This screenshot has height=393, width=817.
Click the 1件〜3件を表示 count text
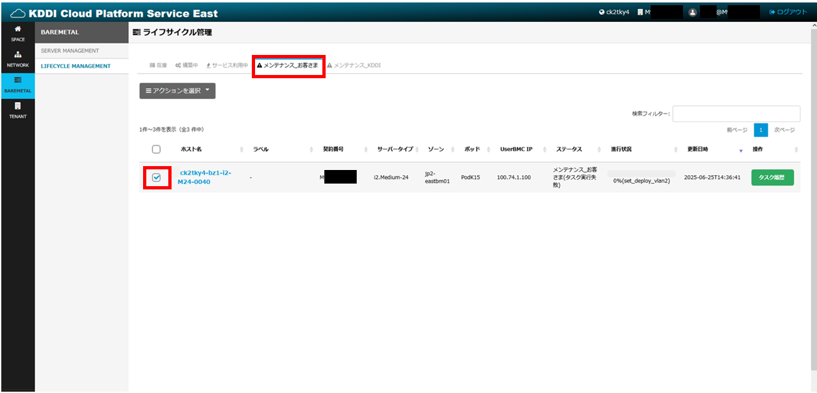pos(172,130)
